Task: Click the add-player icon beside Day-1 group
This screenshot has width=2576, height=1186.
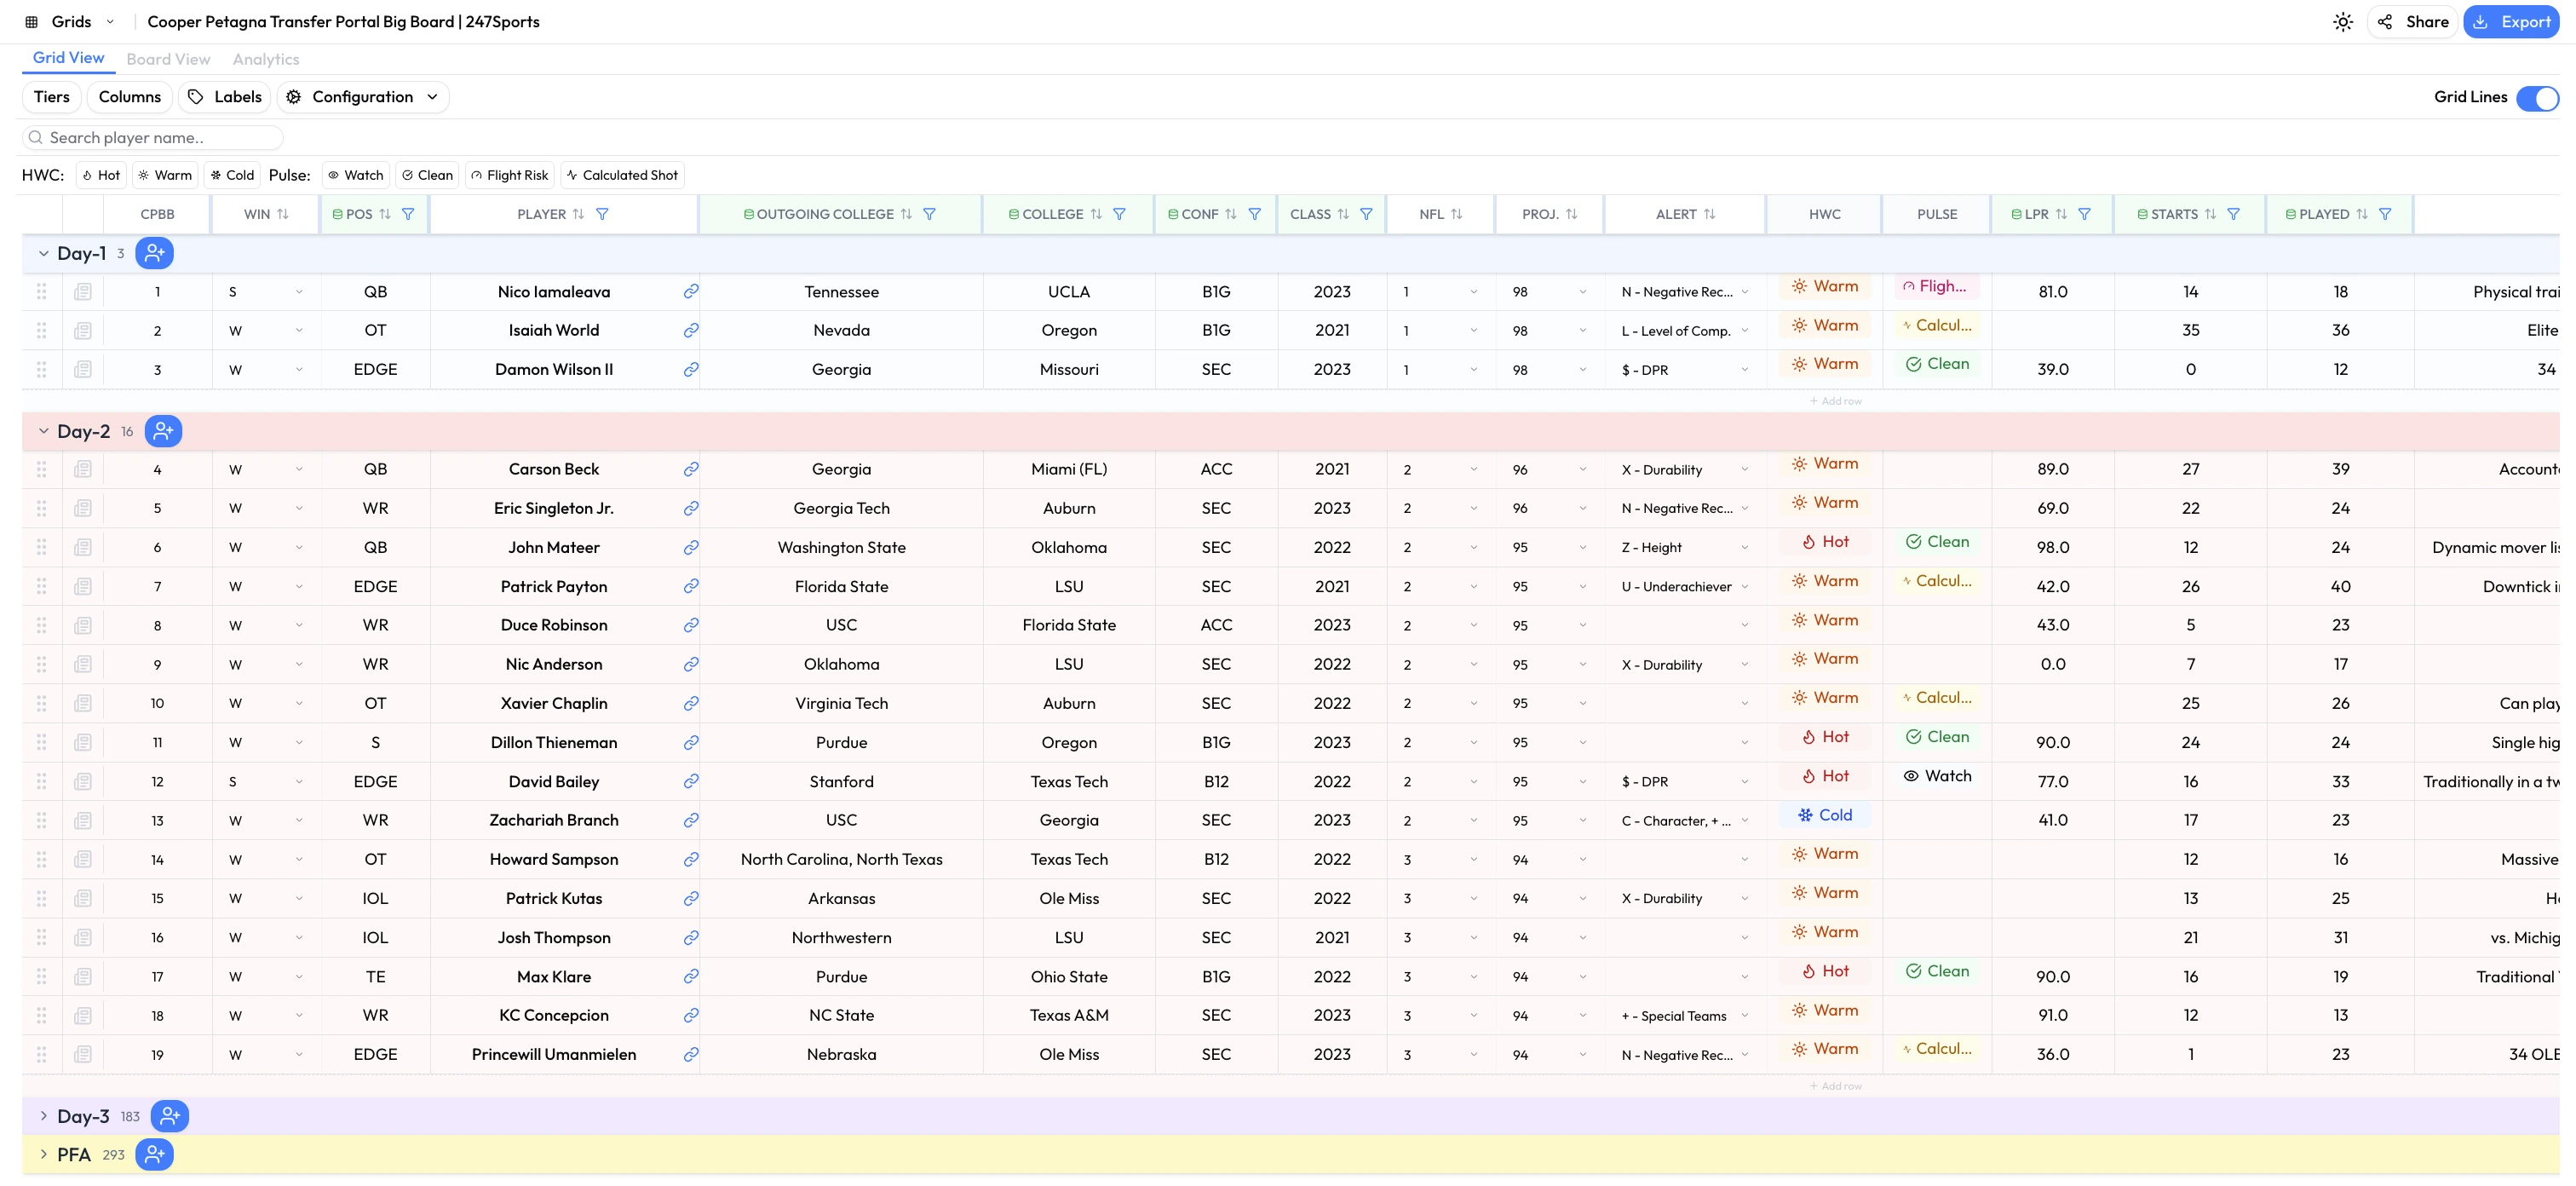Action: click(x=154, y=253)
